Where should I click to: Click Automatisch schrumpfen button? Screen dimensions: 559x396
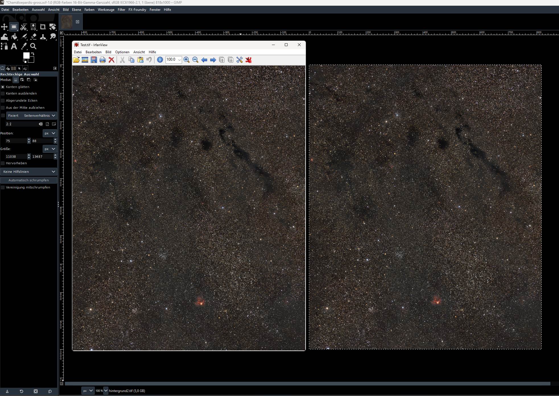tap(29, 180)
